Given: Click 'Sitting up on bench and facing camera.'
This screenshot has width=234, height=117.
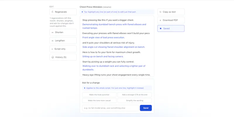Looking at the screenshot, I should point(103,56).
